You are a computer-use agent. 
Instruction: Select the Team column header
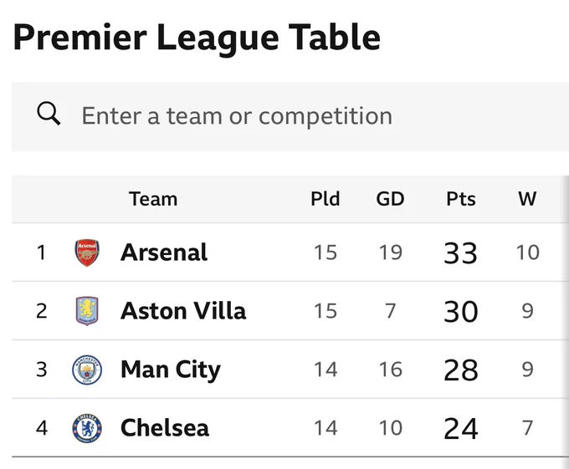coord(153,199)
